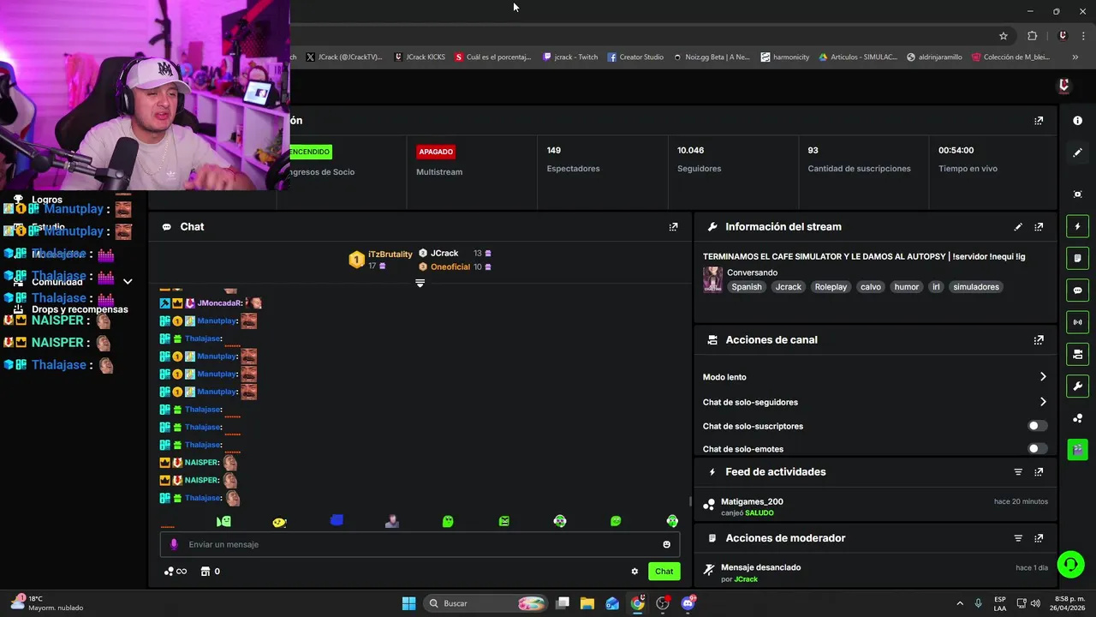The width and height of the screenshot is (1096, 617).
Task: Click the Conversando category thumbnail
Action: [712, 279]
